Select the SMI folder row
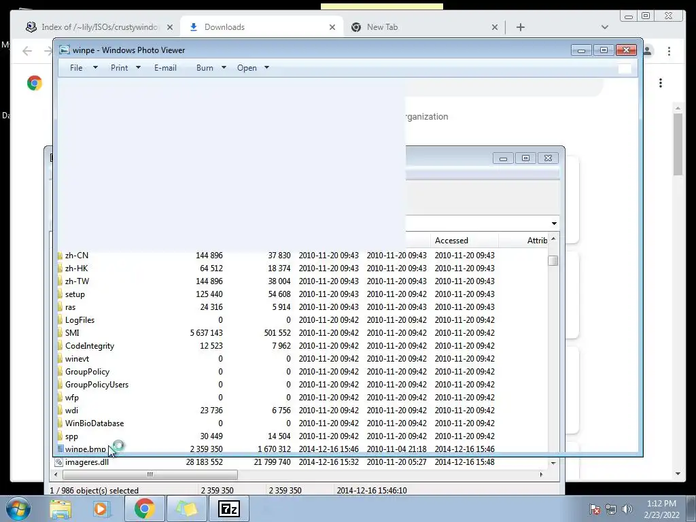 click(x=302, y=332)
